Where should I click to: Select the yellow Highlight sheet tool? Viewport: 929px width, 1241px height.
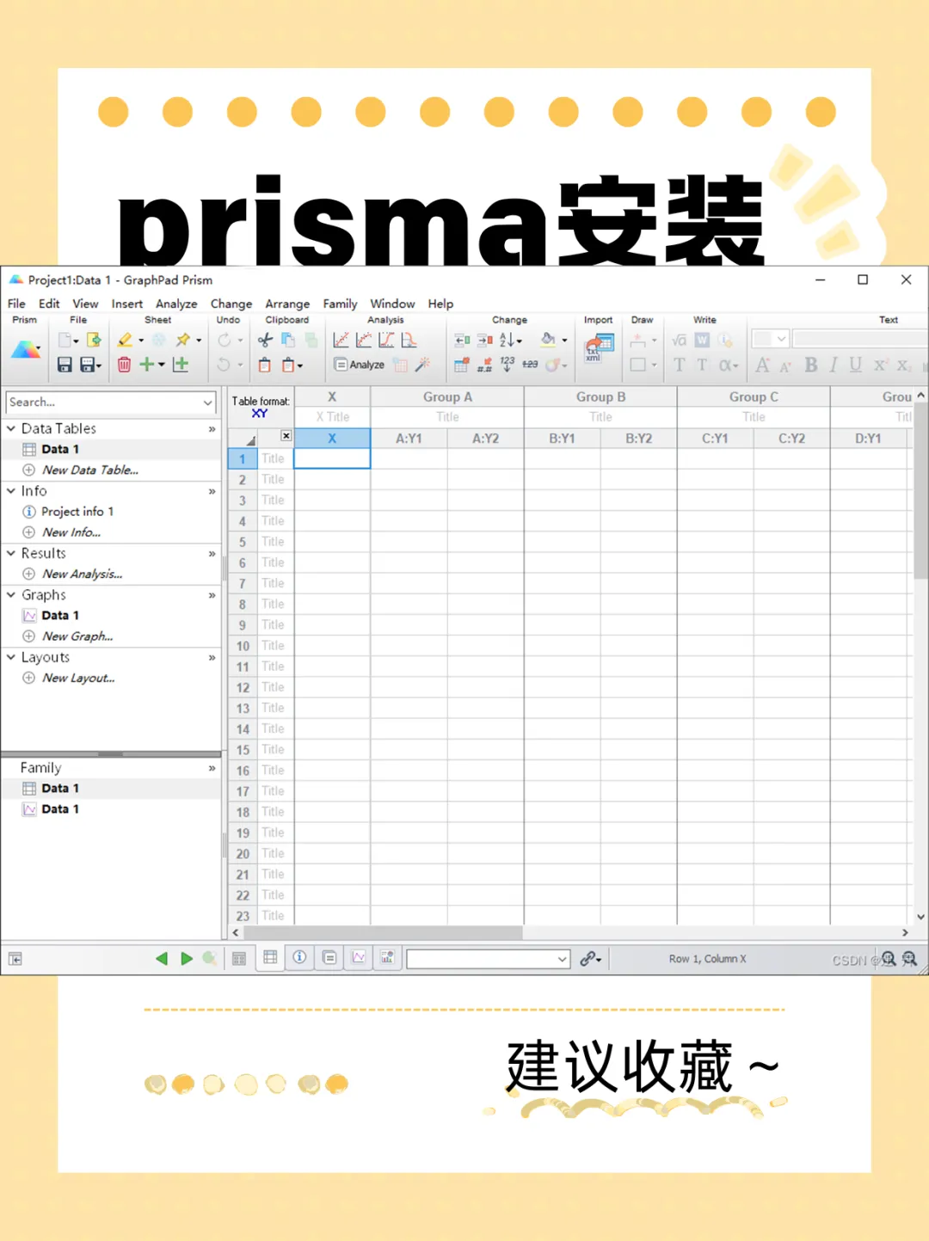pyautogui.click(x=125, y=340)
